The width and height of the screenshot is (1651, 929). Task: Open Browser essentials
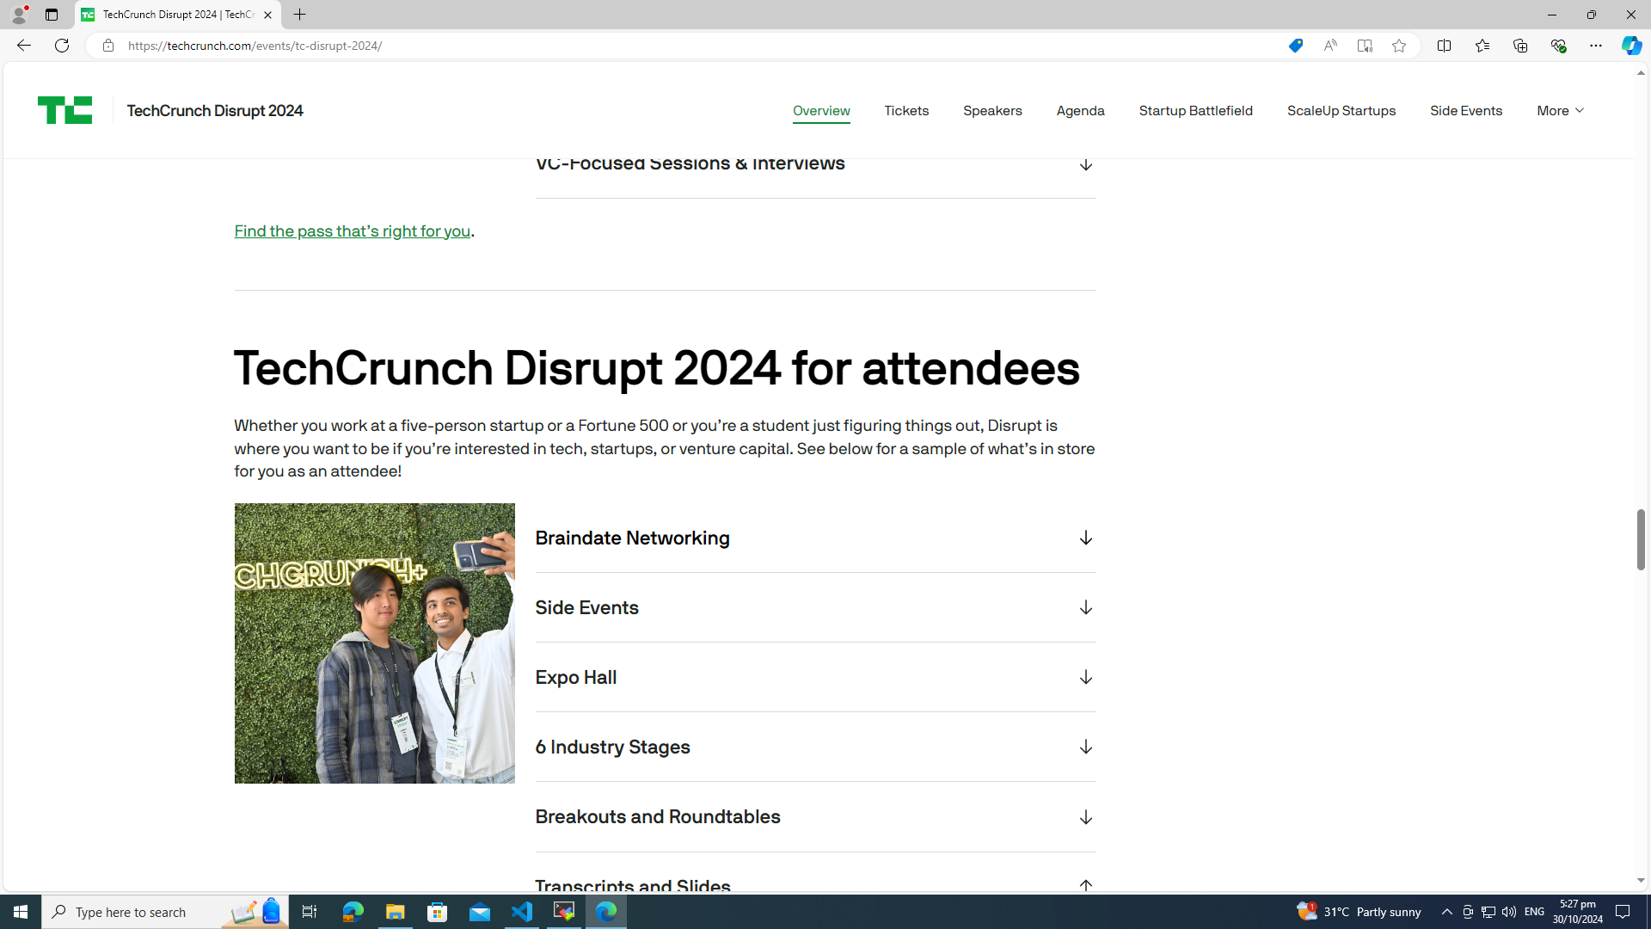1557,46
